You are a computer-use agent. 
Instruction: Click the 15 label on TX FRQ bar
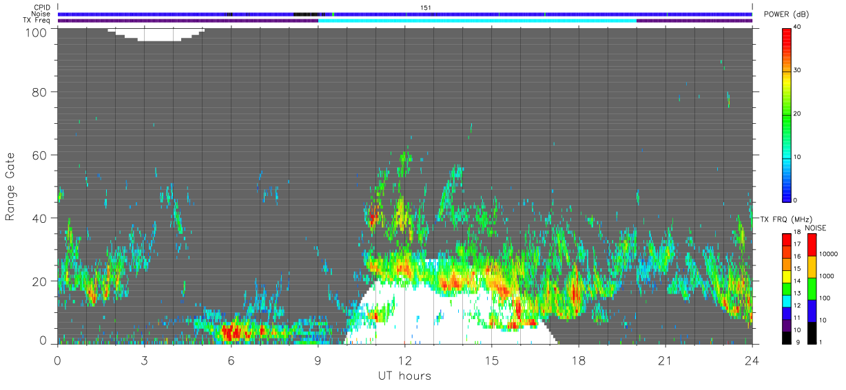coord(798,268)
